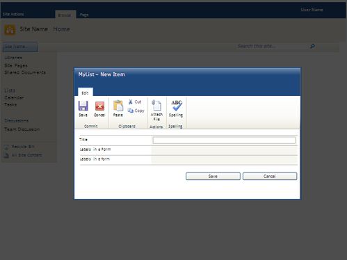
Task: Open Team Discussion in sidebar
Action: (22, 129)
